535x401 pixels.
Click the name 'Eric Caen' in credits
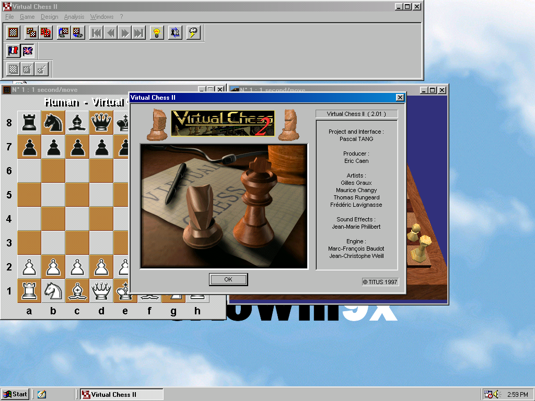pyautogui.click(x=356, y=161)
